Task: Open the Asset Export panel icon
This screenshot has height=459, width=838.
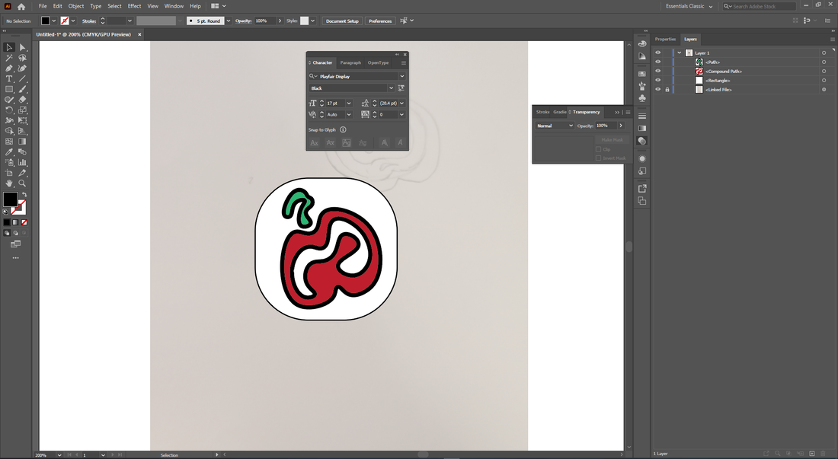Action: (642, 189)
